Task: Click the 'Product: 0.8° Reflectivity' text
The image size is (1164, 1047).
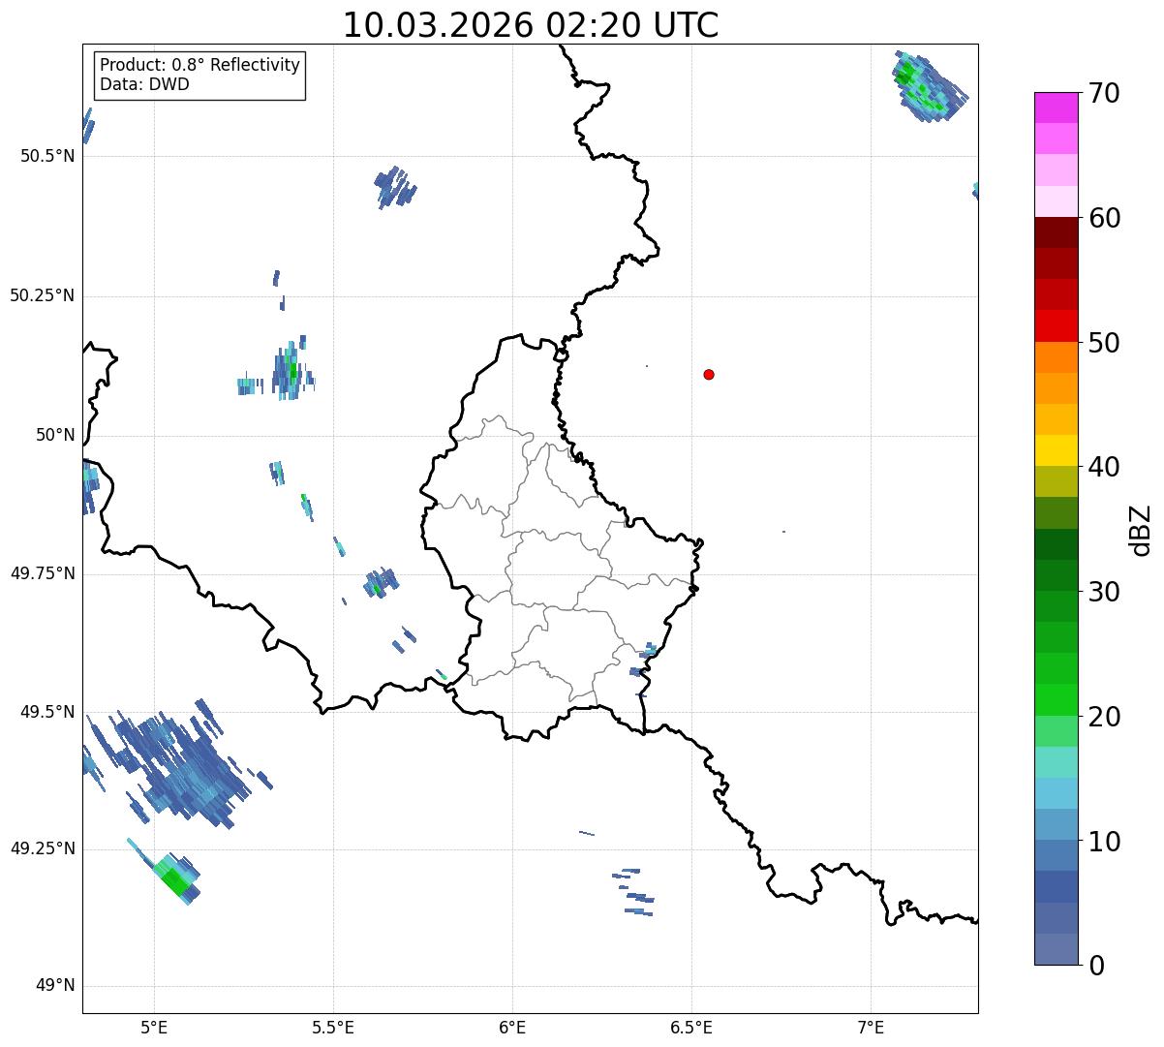Action: [199, 65]
